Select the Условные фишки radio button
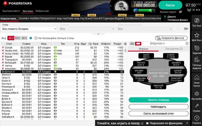 coord(165,20)
